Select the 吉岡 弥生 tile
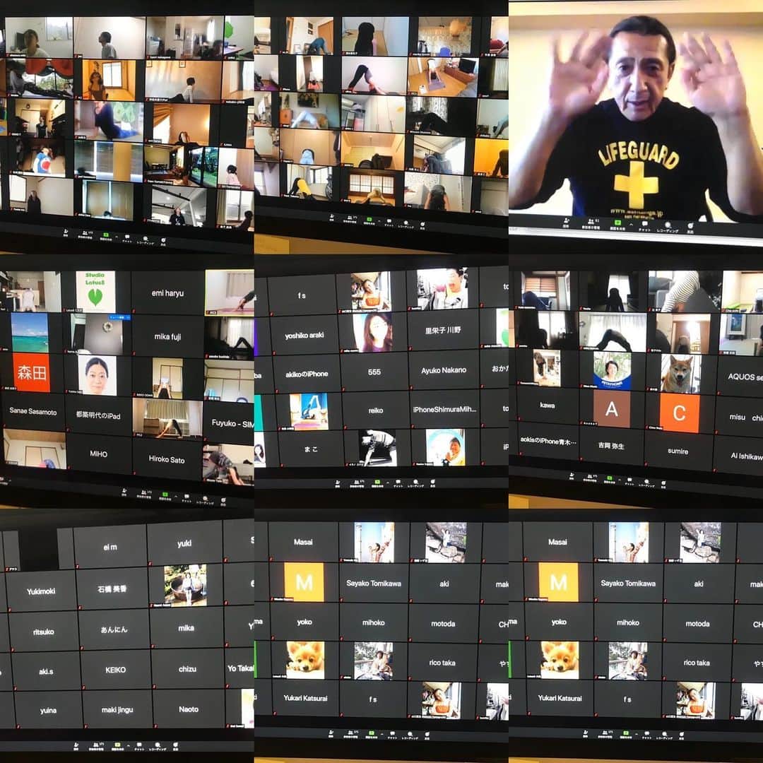Image resolution: width=763 pixels, height=763 pixels. [x=611, y=445]
